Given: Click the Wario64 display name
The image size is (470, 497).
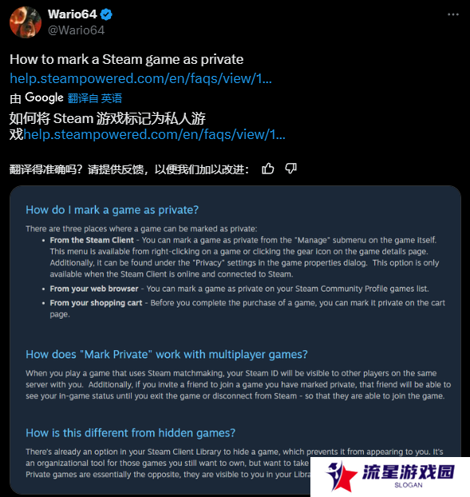Looking at the screenshot, I should (72, 14).
